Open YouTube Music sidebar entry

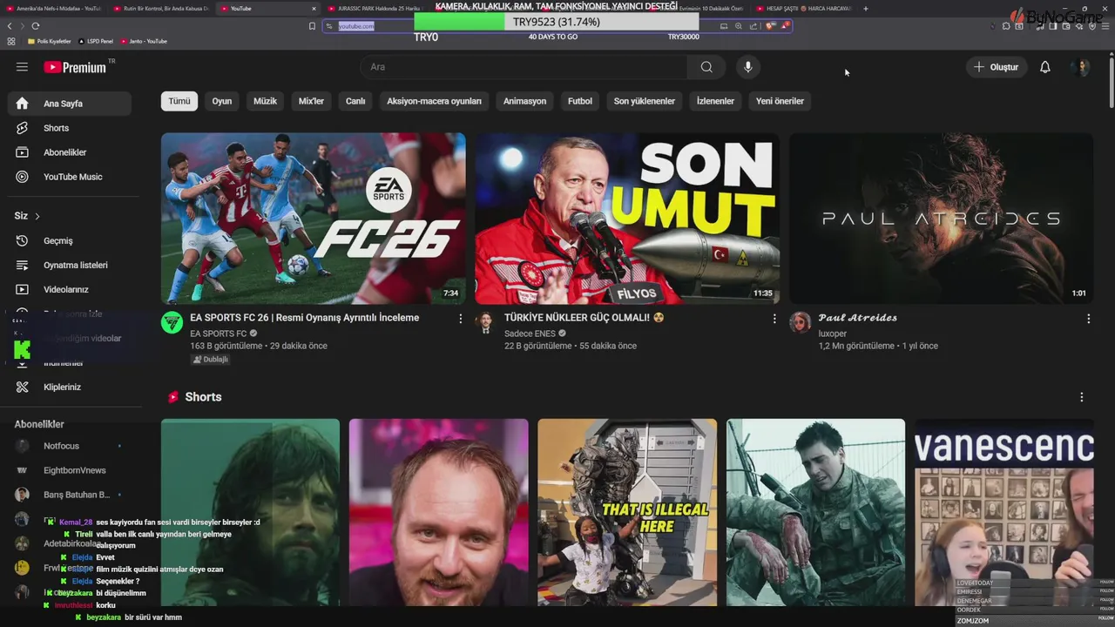[70, 177]
